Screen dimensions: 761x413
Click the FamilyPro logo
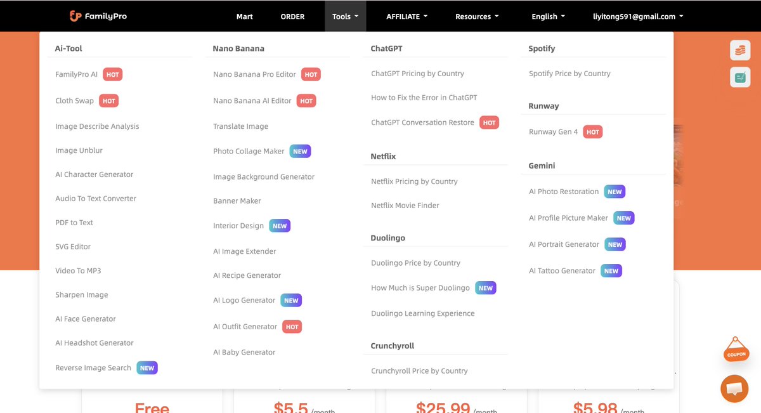pos(98,16)
